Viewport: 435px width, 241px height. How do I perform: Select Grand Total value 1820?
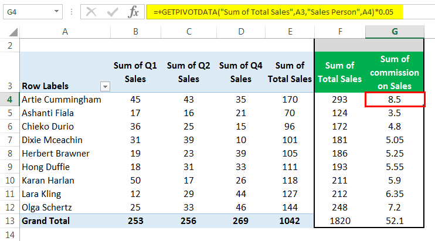tap(340, 220)
